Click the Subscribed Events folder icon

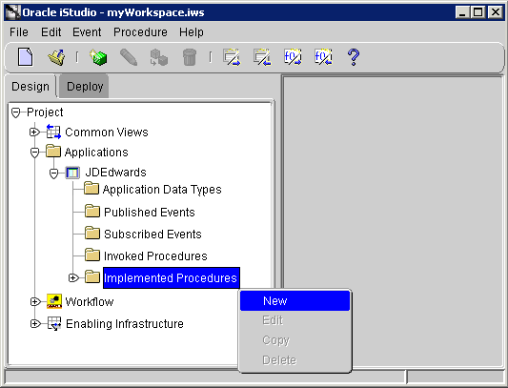pyautogui.click(x=92, y=233)
